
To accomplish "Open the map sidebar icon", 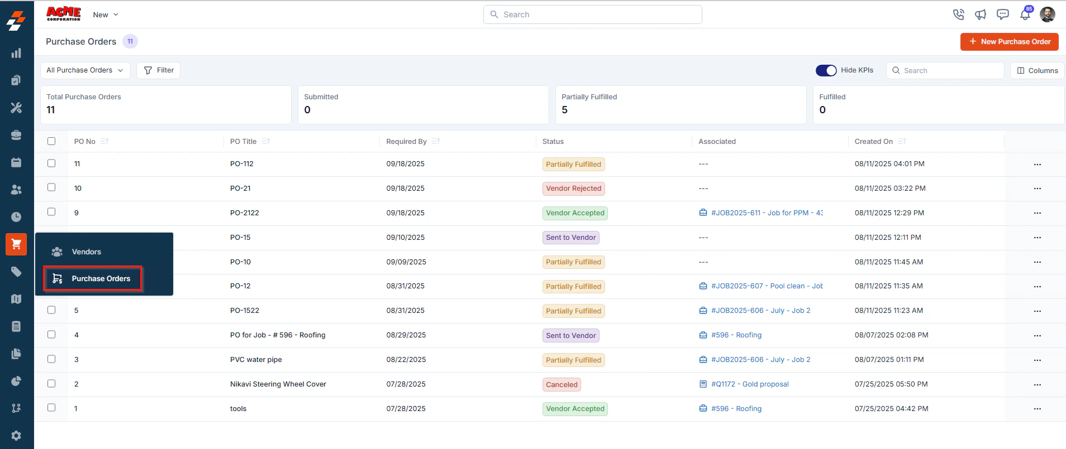I will tap(16, 299).
